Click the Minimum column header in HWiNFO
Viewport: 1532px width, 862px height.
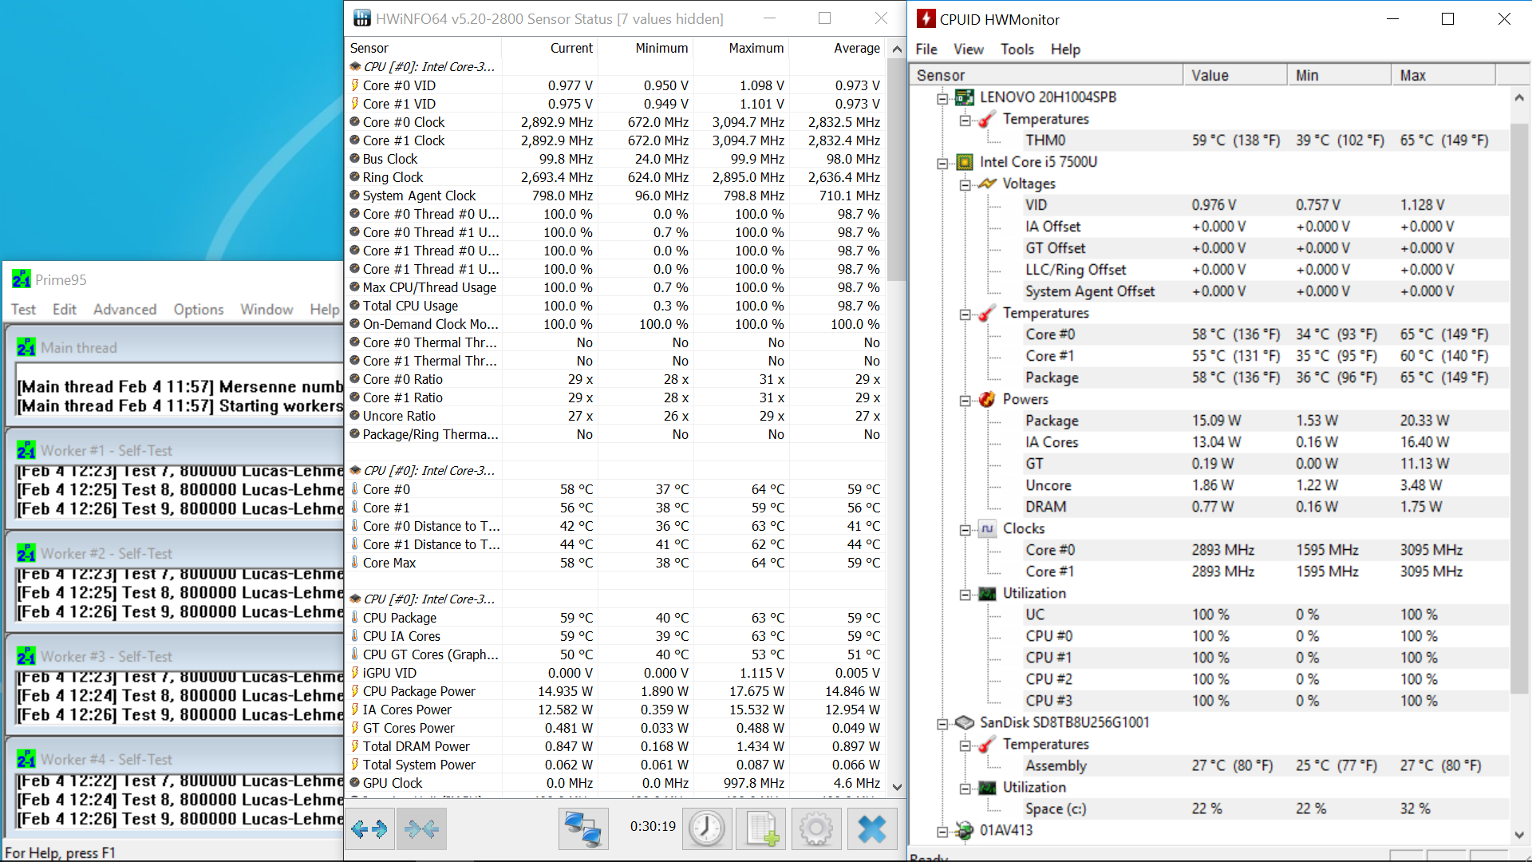point(646,48)
